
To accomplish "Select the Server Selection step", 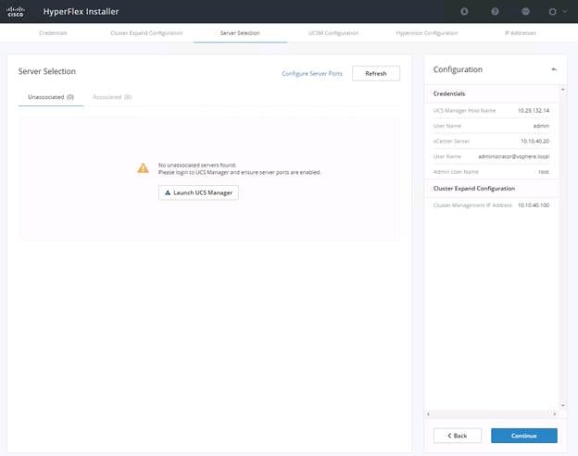I will pyautogui.click(x=240, y=33).
